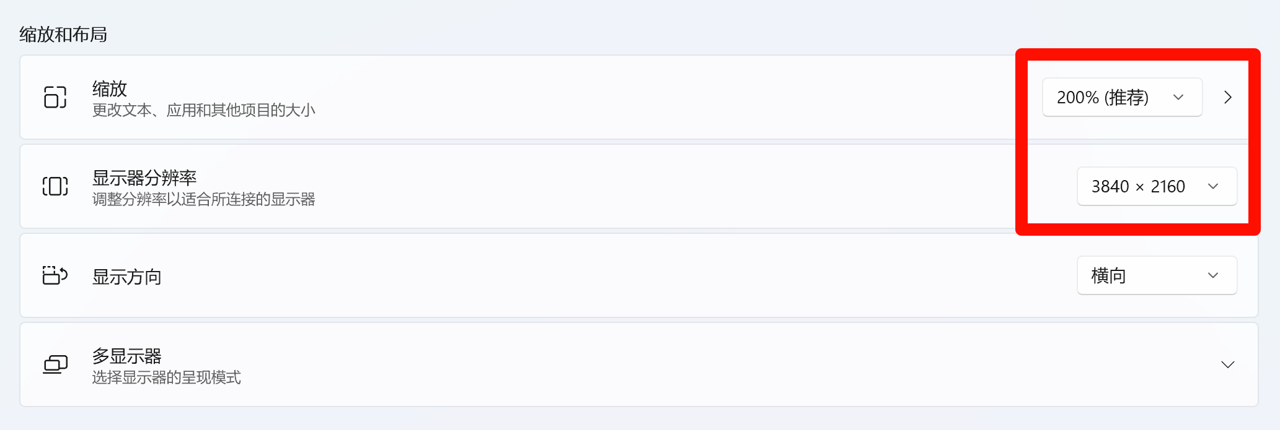Click the 缩放和布局 section heading
This screenshot has height=430, width=1280.
tap(63, 34)
